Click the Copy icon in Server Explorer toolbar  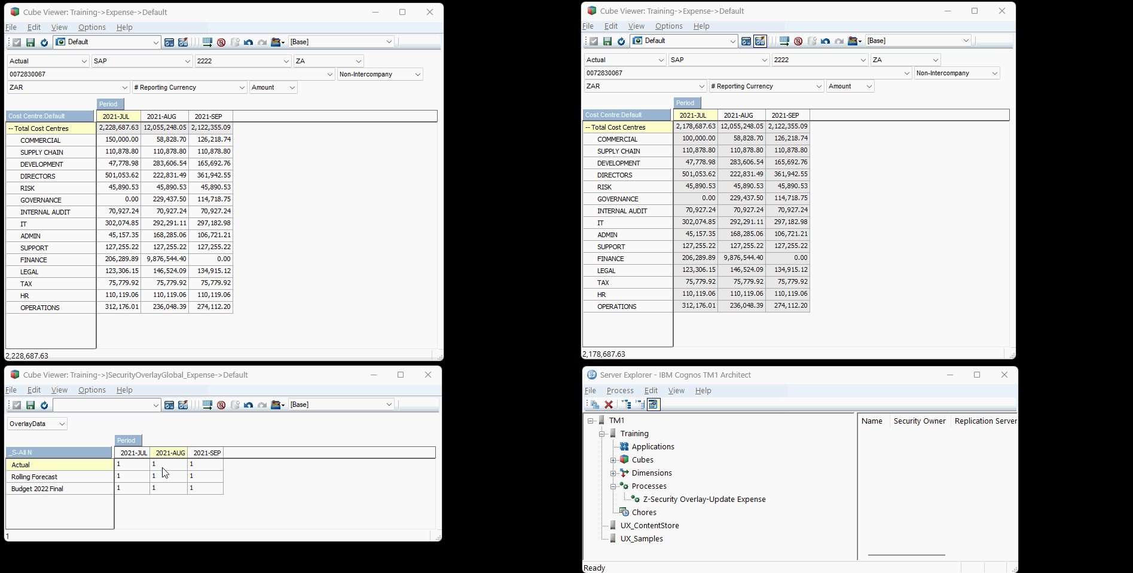tap(595, 405)
